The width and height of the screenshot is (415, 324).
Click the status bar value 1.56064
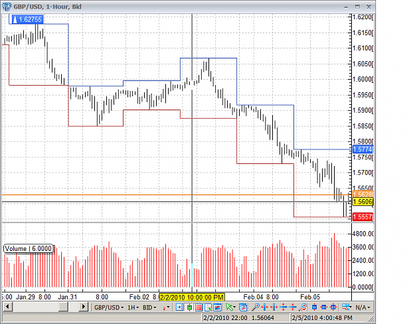(263, 317)
